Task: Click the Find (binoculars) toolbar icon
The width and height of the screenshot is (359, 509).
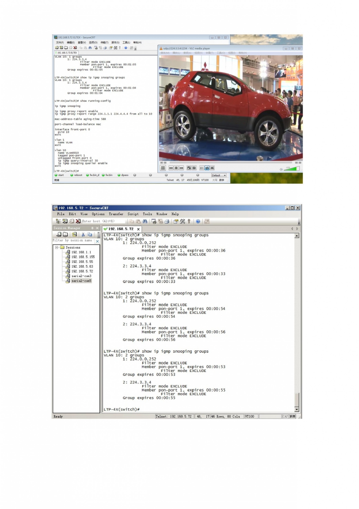Action: (x=145, y=221)
